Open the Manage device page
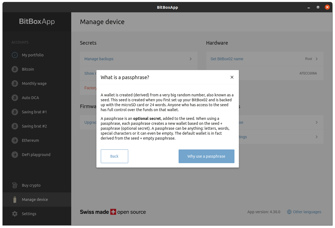335x228 pixels. point(37,200)
